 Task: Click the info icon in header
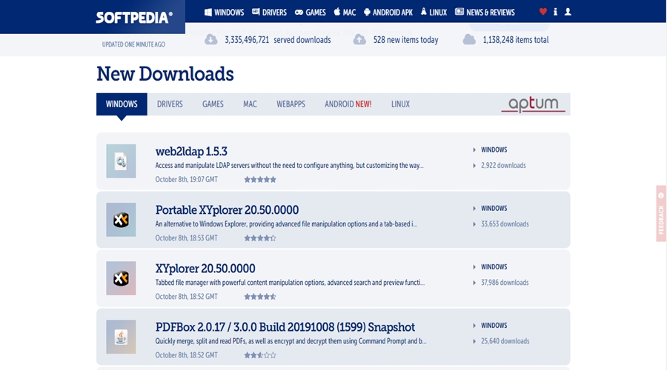click(x=555, y=12)
